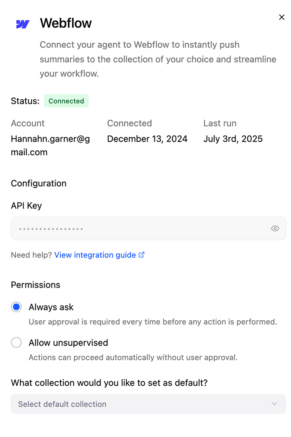Screen dimensions: 291x437
Task: Click the chevron on default collection dropdown
Action: 274,404
